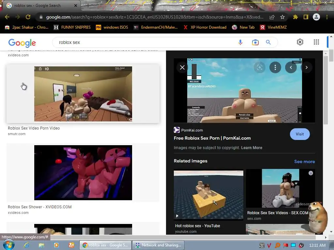The width and height of the screenshot is (334, 250).
Task: Search by image with the camera icon
Action: 255,42
